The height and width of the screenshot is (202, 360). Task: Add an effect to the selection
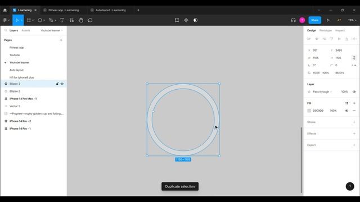coord(354,134)
